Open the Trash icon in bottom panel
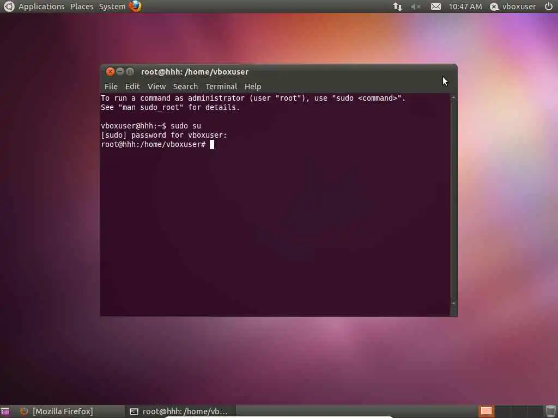 coord(550,411)
